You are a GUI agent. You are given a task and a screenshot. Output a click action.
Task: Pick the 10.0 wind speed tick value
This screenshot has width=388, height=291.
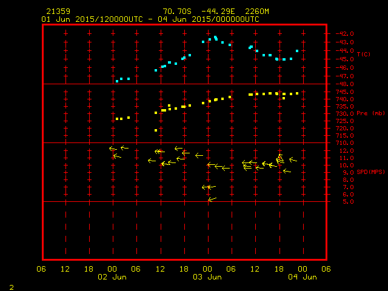click(347, 166)
